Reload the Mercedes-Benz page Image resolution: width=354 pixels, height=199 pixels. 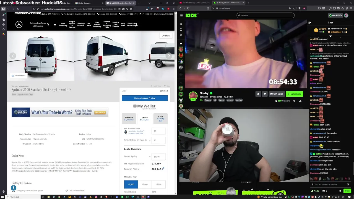coord(18,9)
